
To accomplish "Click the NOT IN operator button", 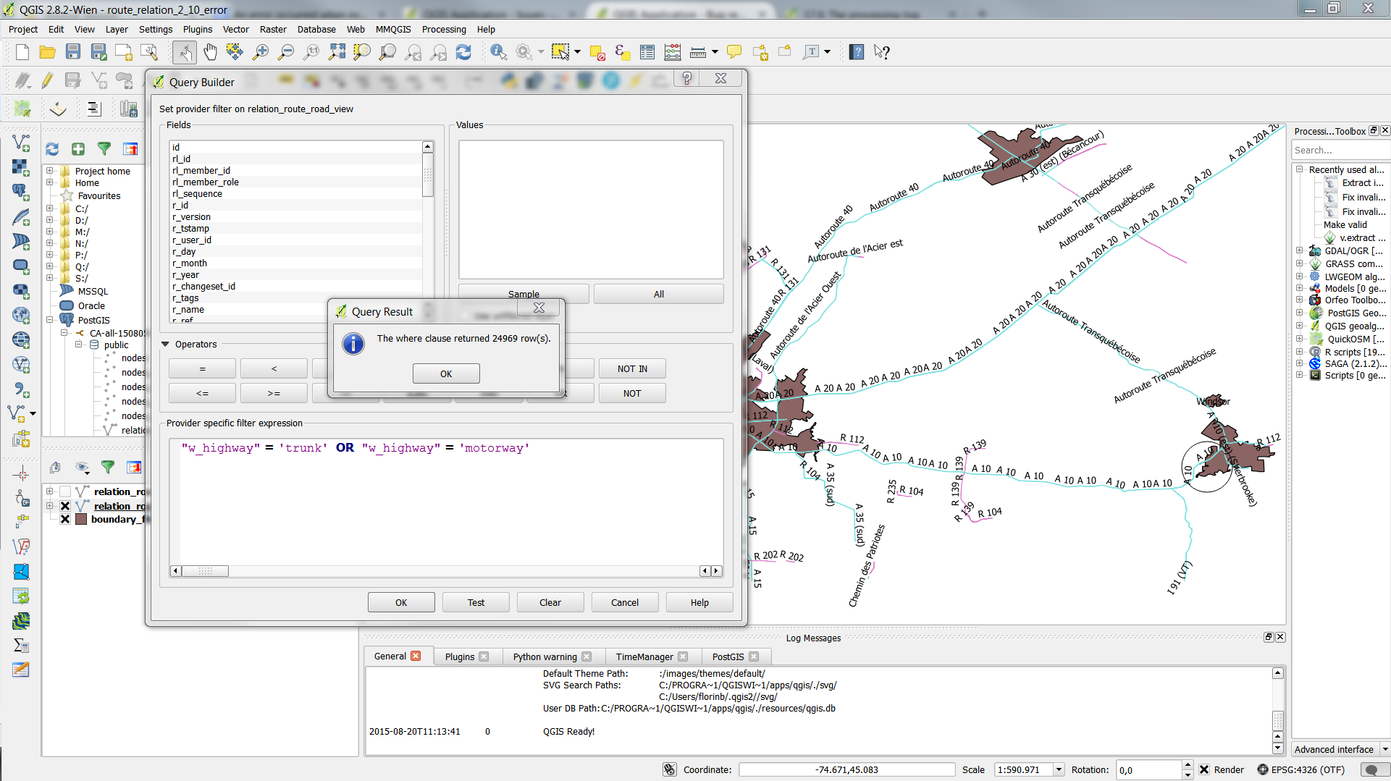I will [x=632, y=368].
